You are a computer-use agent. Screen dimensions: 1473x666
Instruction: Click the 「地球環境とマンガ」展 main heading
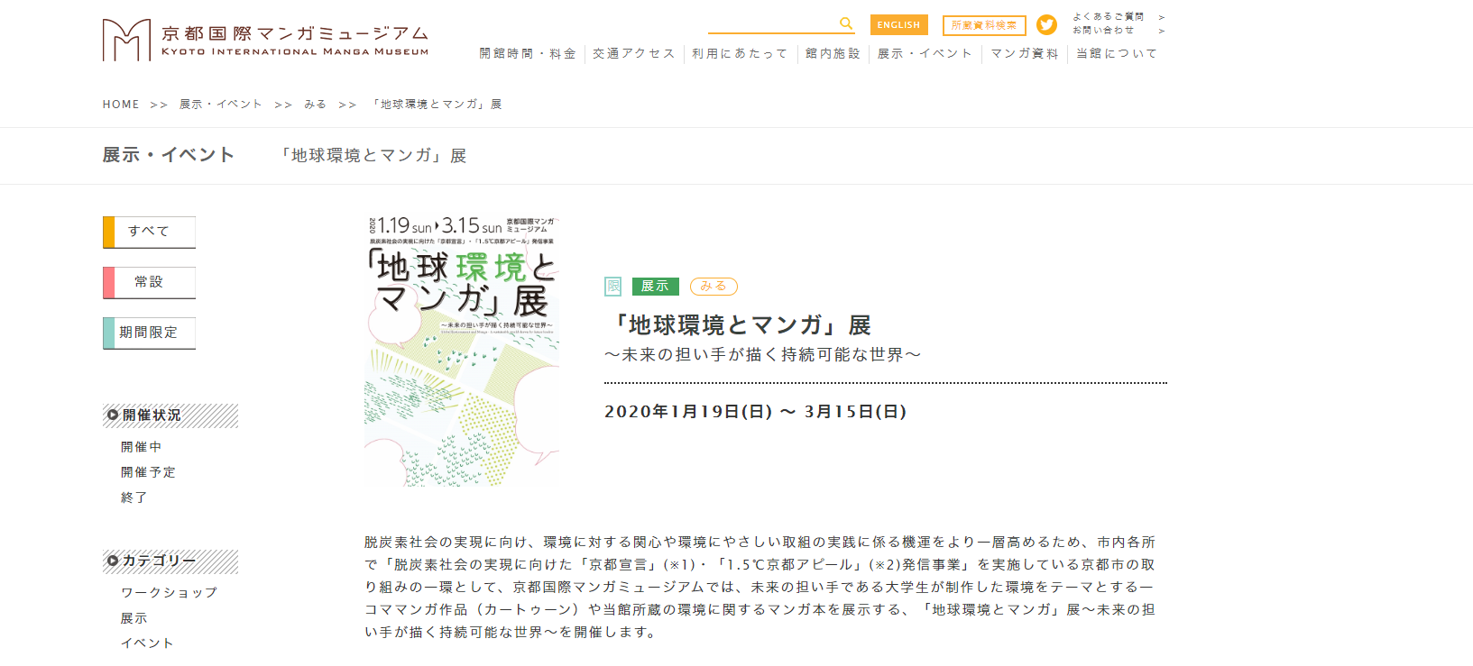click(x=740, y=324)
